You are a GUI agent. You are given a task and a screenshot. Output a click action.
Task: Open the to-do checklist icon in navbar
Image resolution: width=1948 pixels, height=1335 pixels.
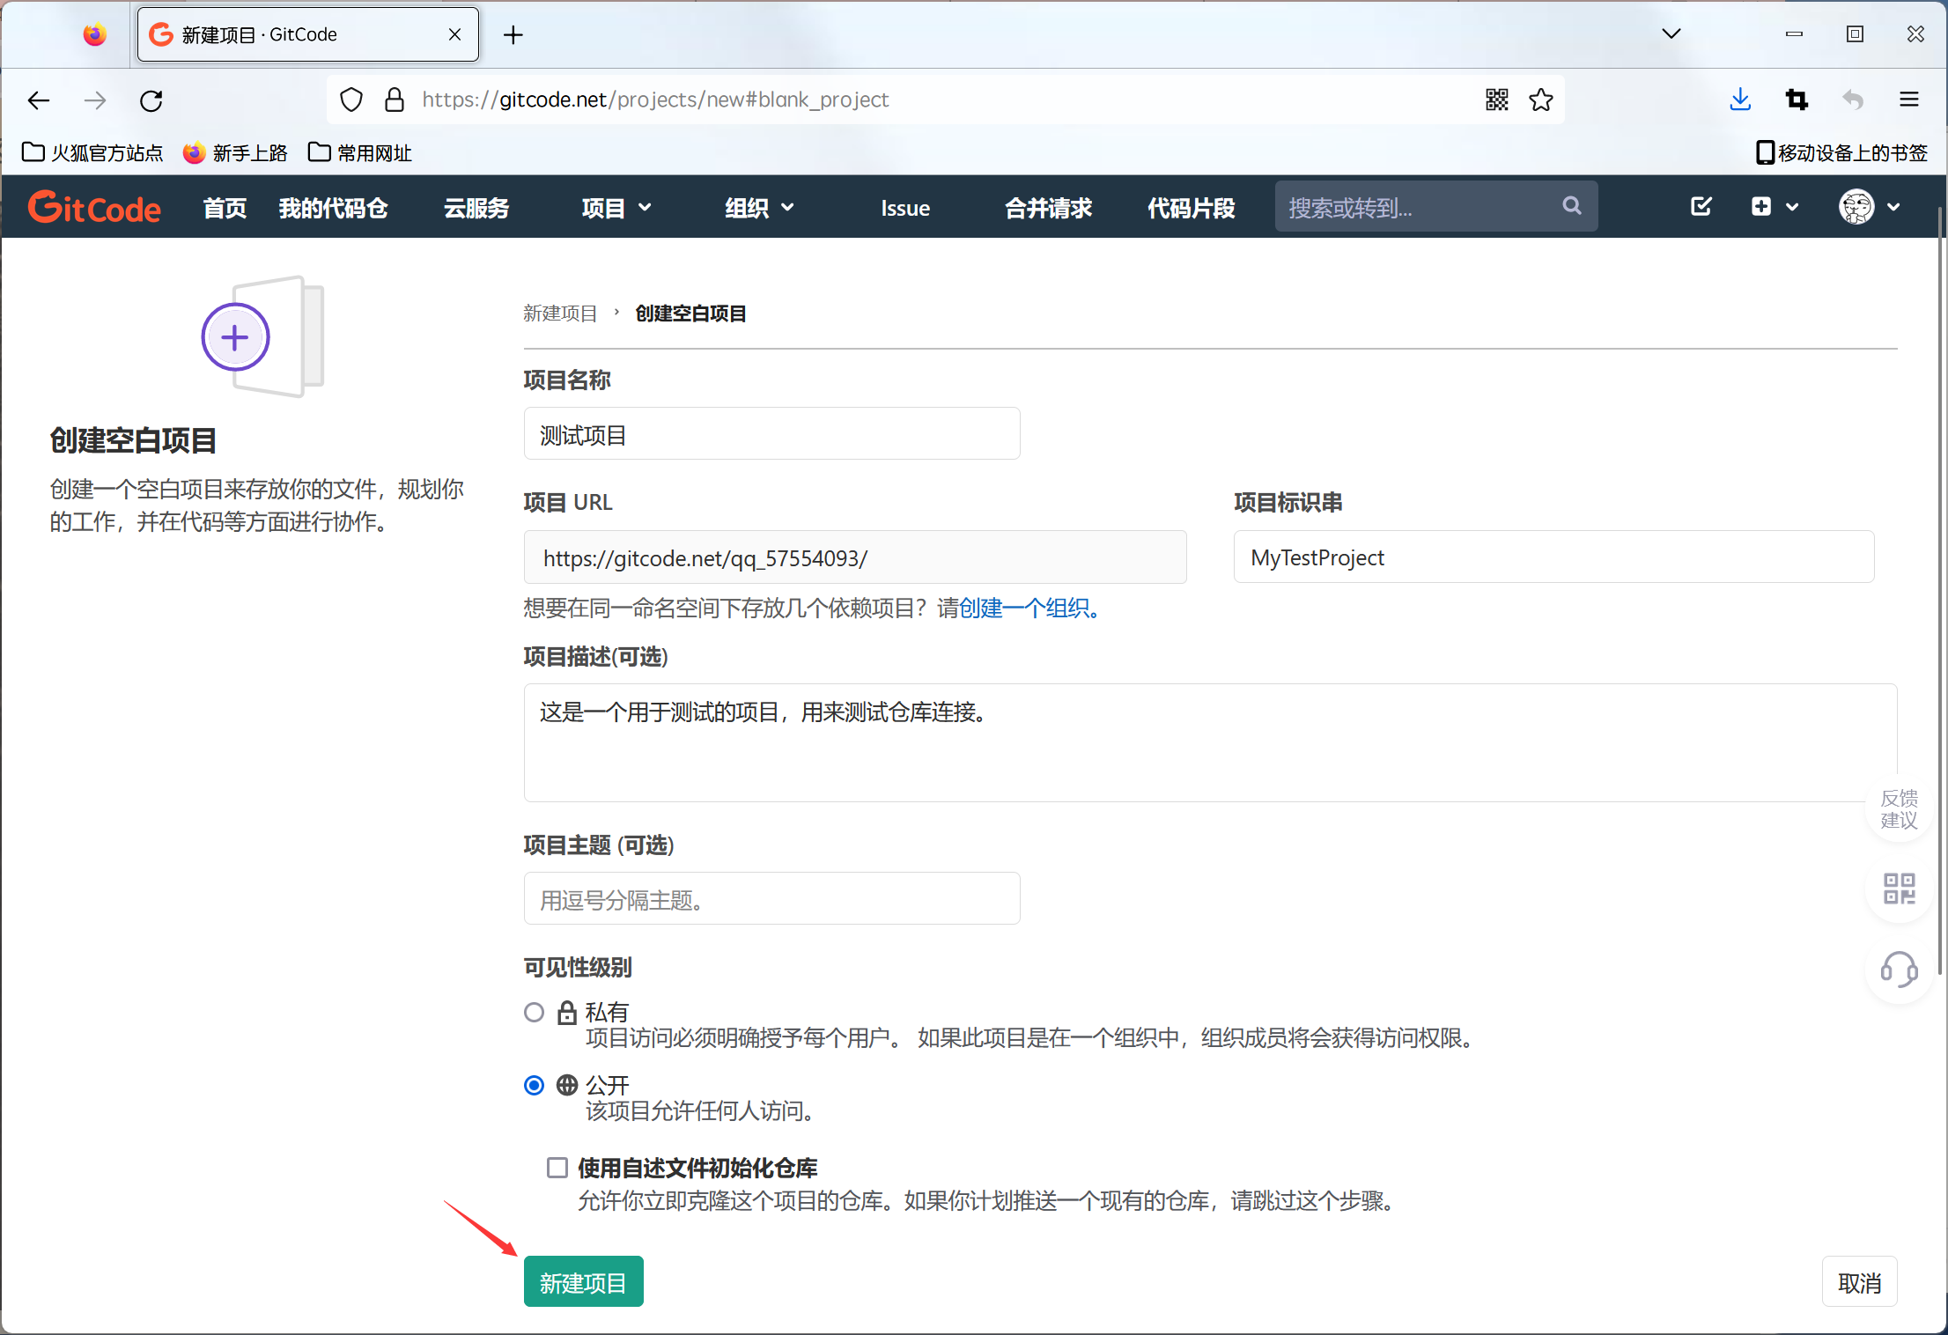[1701, 207]
